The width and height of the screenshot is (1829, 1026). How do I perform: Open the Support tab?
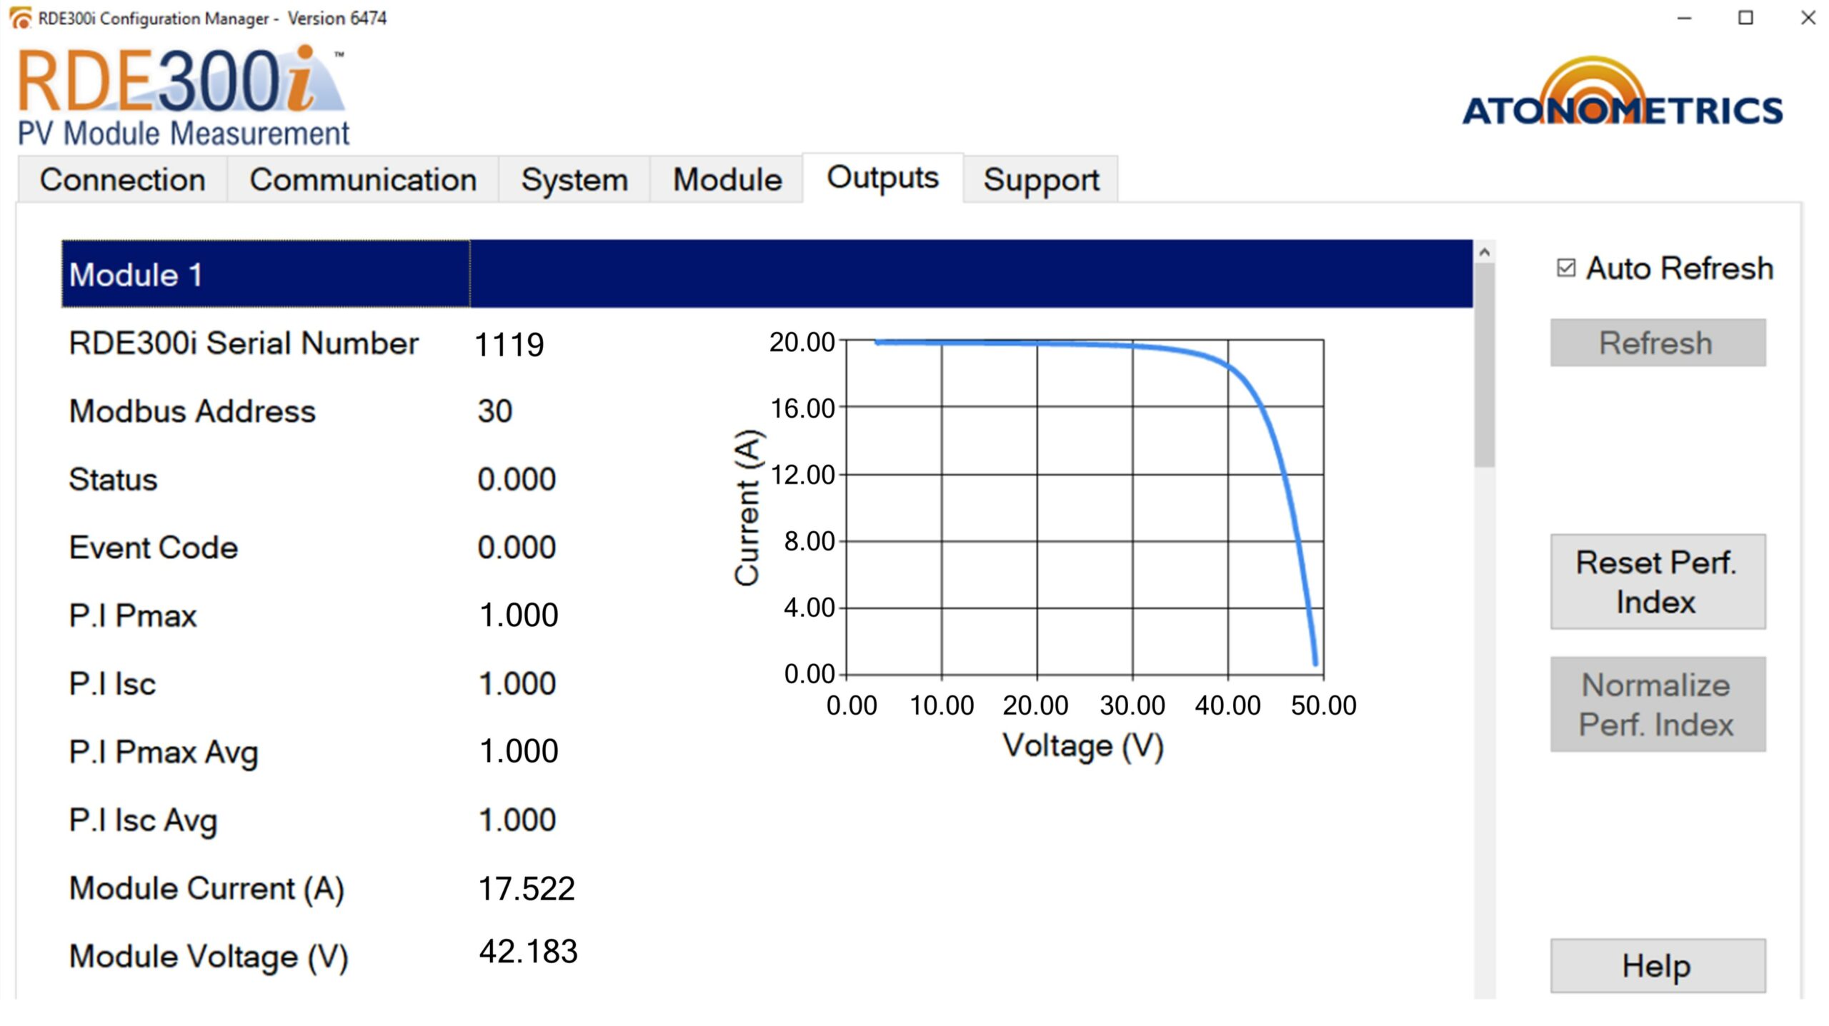point(1040,180)
